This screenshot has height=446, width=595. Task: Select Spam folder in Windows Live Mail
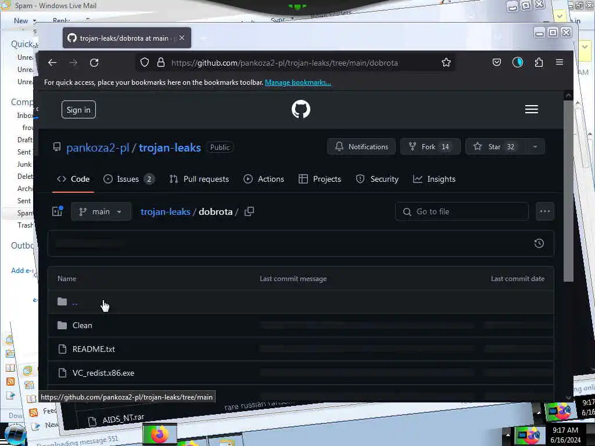pos(25,213)
